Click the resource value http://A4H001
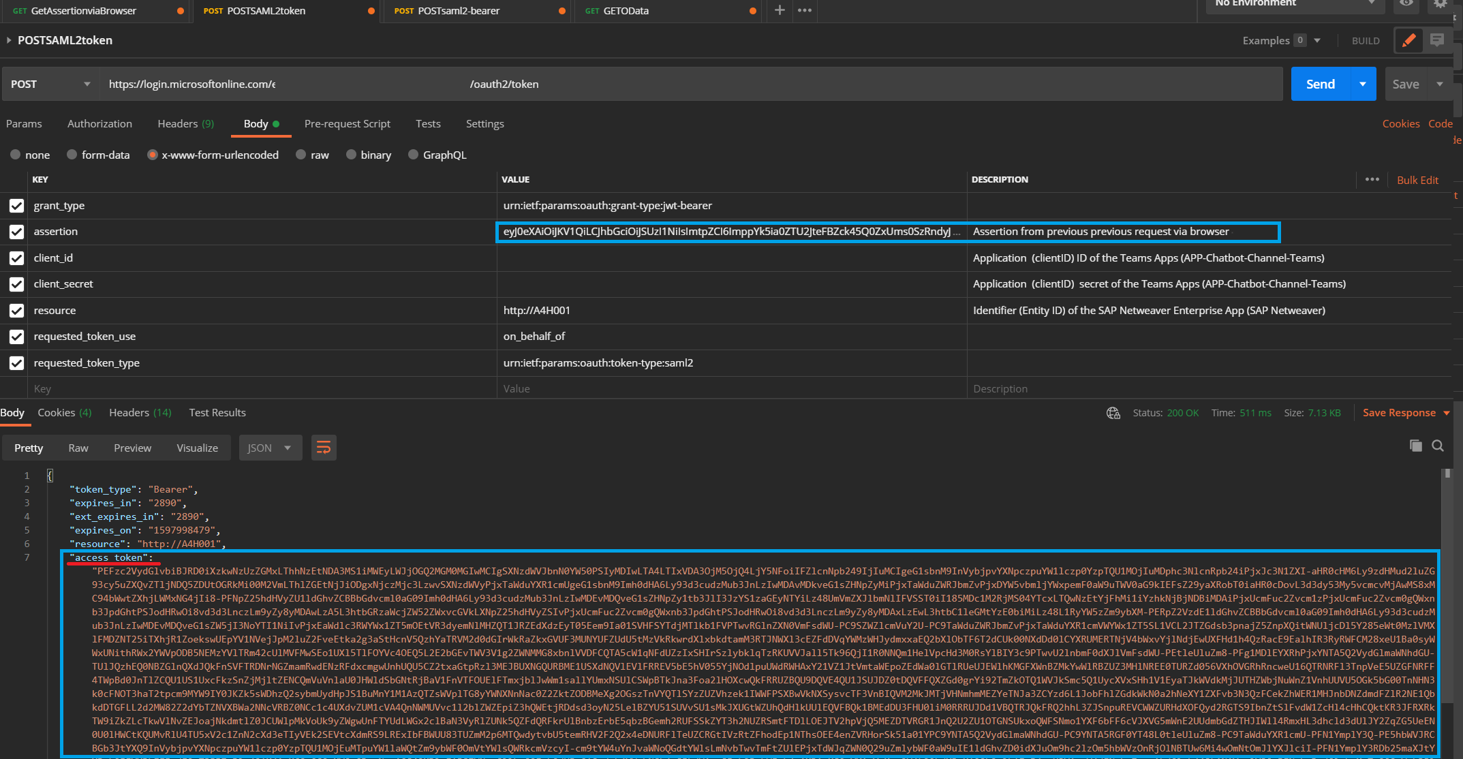Image resolution: width=1463 pixels, height=759 pixels. pos(536,311)
